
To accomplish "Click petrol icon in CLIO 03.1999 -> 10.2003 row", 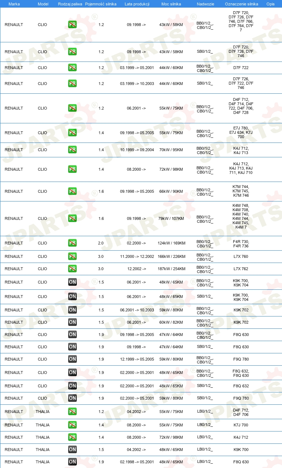I will tap(72, 84).
